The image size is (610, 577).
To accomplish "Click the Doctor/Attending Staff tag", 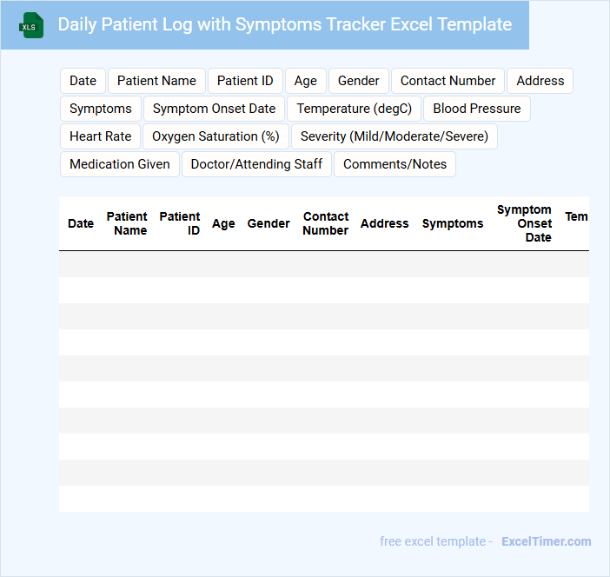I will (x=256, y=164).
